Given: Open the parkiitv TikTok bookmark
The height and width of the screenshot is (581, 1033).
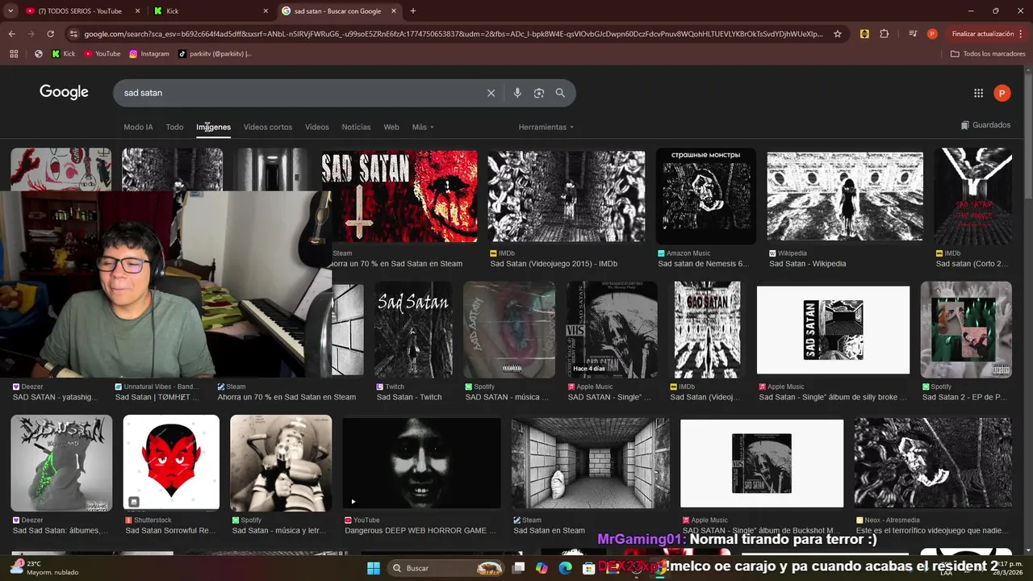Looking at the screenshot, I should [x=215, y=54].
